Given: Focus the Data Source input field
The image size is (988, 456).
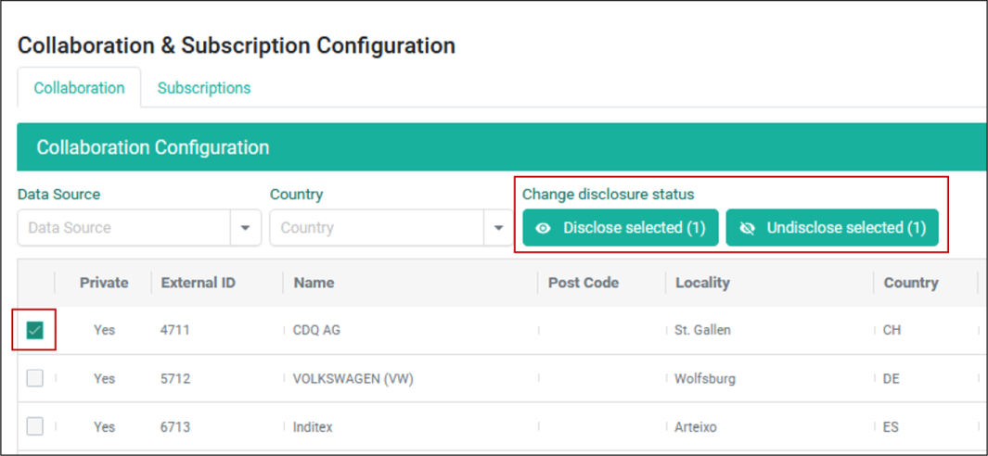Looking at the screenshot, I should (x=124, y=228).
